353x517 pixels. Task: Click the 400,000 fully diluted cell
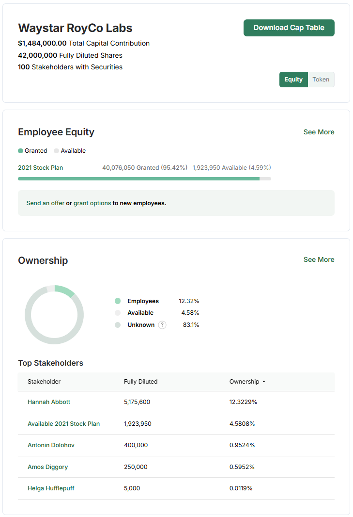(x=136, y=445)
